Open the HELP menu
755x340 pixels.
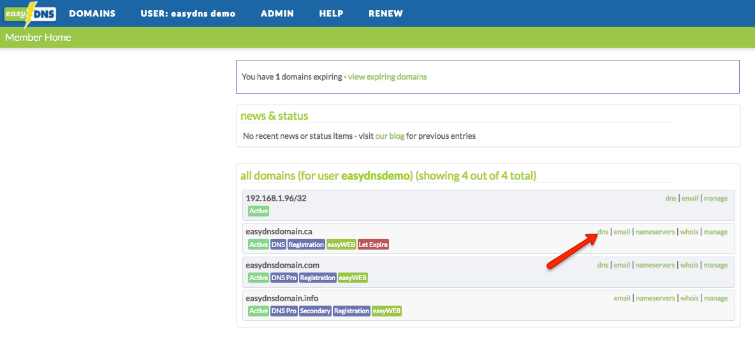pyautogui.click(x=332, y=13)
